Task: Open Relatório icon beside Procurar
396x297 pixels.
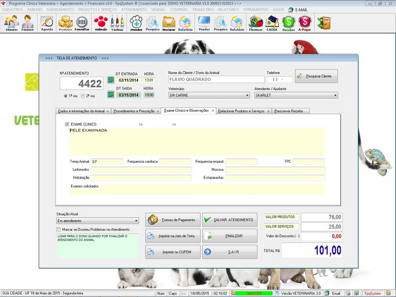Action: 185,23
